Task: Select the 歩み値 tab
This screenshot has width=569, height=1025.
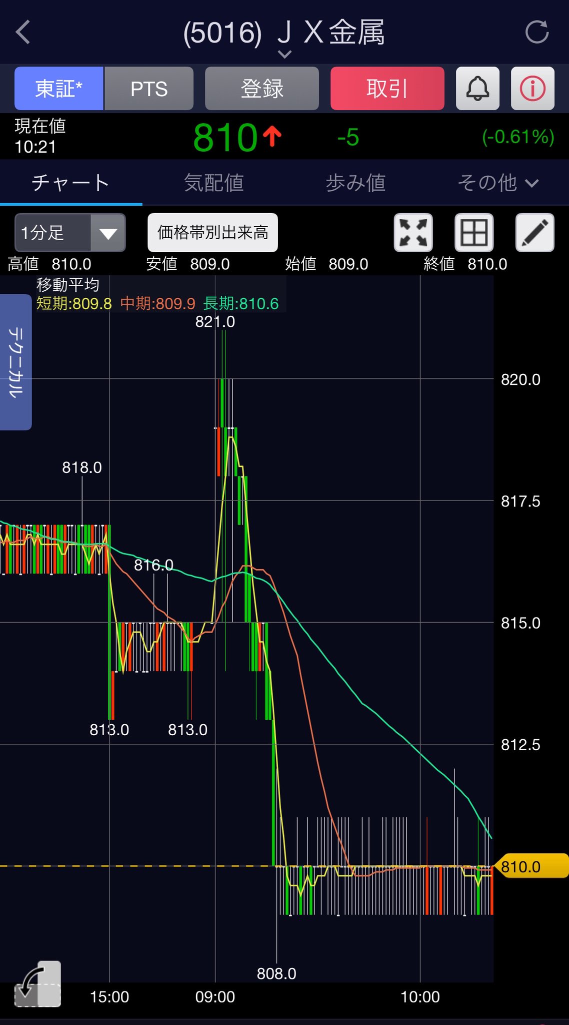Action: point(355,183)
